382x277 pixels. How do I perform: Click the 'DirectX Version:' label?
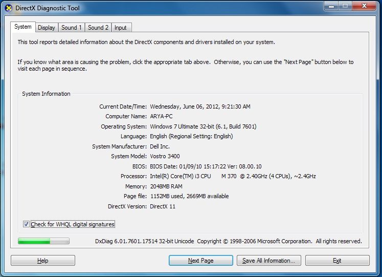pos(127,206)
